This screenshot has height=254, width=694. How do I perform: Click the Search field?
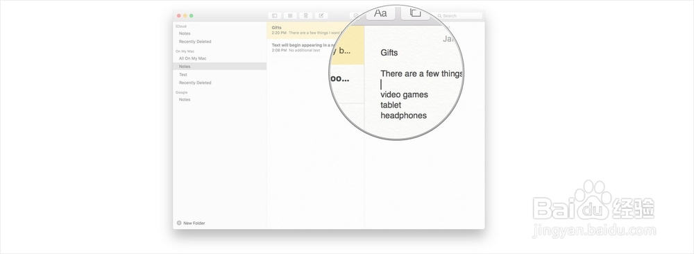coord(458,16)
